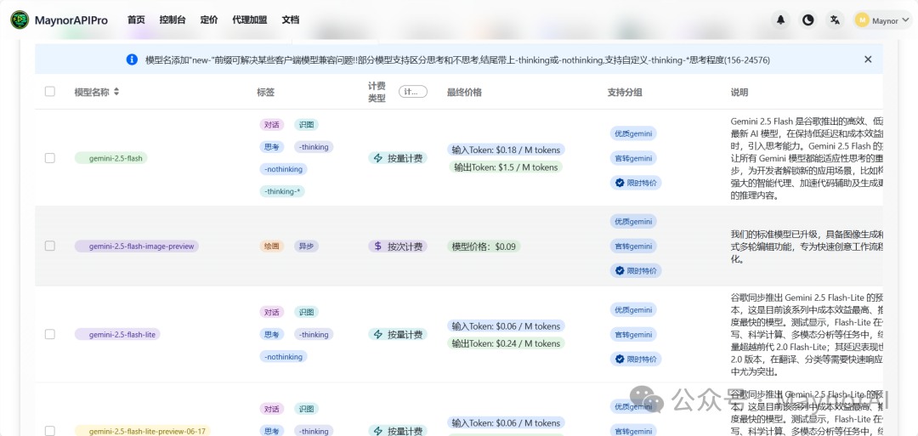Click MaynorAPIPro brand name

pyautogui.click(x=71, y=20)
